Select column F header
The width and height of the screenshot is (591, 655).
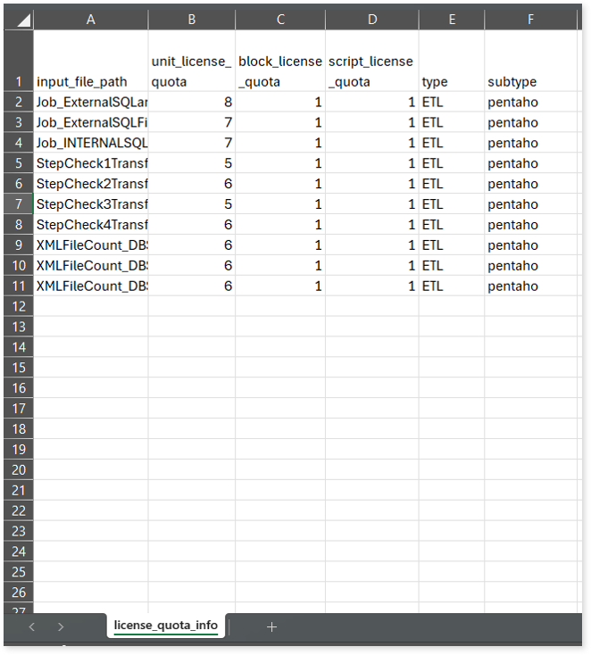coord(530,20)
